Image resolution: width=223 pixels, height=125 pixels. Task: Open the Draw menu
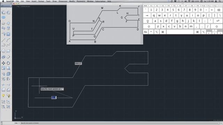click(55, 1)
